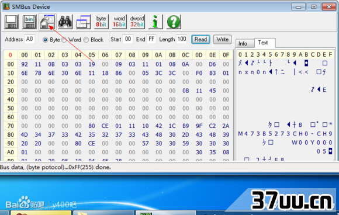Click row header 70
This screenshot has height=215, width=339.
pos(11,126)
